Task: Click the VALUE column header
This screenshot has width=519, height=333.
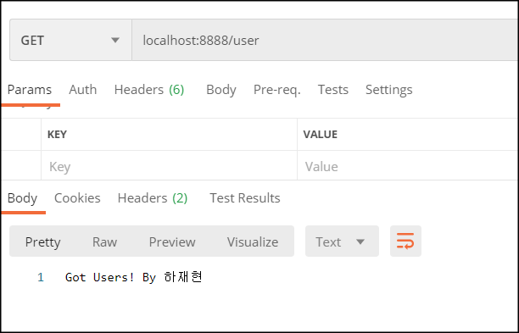Action: [x=321, y=134]
